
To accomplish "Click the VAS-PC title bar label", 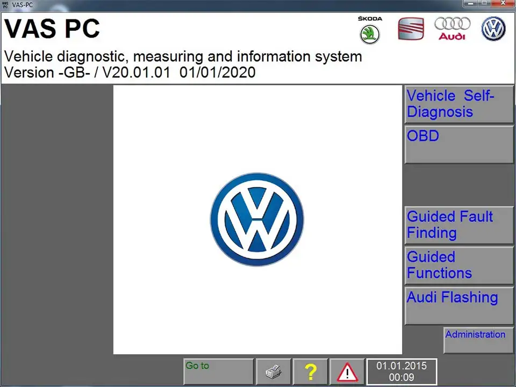I will tap(24, 5).
